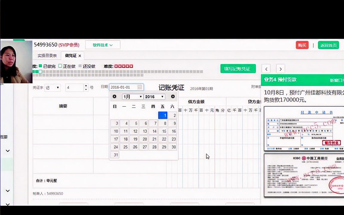Image resolution: width=344 pixels, height=215 pixels.
Task: Open the year 2016 dropdown in calendar
Action: coord(154,96)
